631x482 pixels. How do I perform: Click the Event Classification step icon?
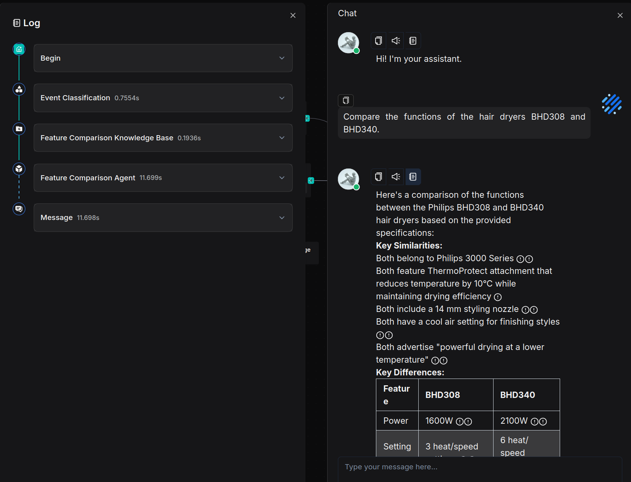pyautogui.click(x=19, y=89)
